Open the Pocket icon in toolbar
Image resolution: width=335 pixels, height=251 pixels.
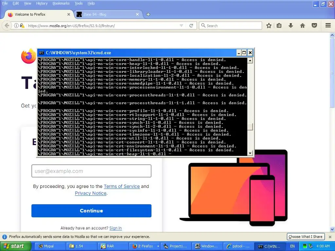pyautogui.click(x=314, y=25)
